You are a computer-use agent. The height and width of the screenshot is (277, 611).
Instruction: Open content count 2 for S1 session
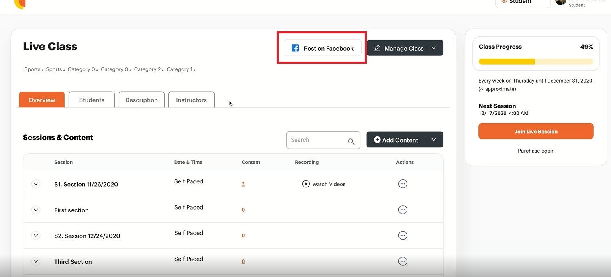(243, 184)
